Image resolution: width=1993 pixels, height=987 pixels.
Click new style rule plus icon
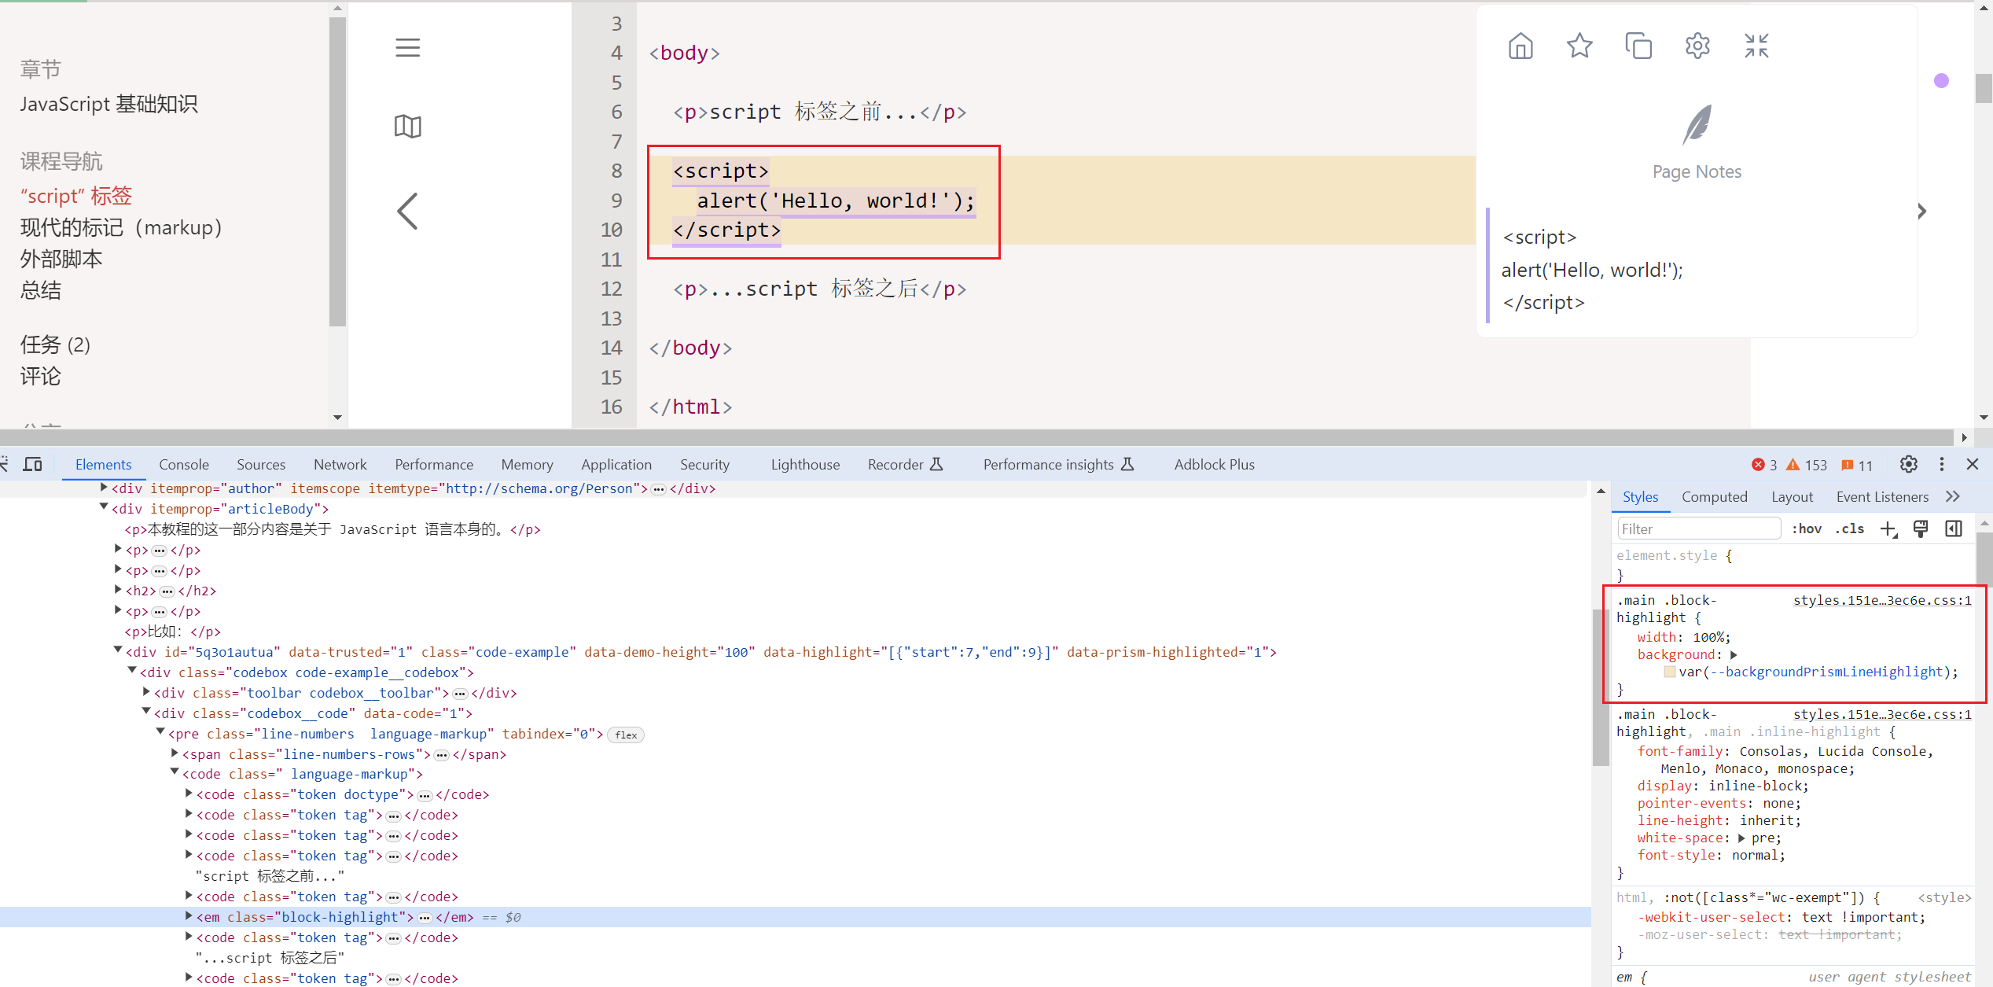(1888, 529)
